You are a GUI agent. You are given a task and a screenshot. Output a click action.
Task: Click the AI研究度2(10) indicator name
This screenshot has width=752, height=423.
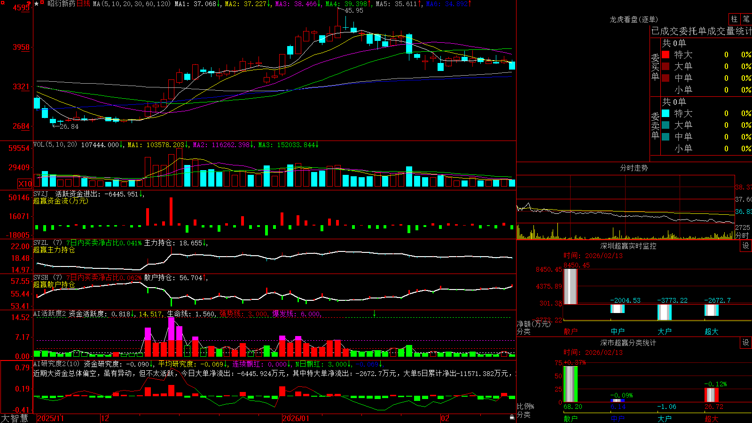coord(56,364)
